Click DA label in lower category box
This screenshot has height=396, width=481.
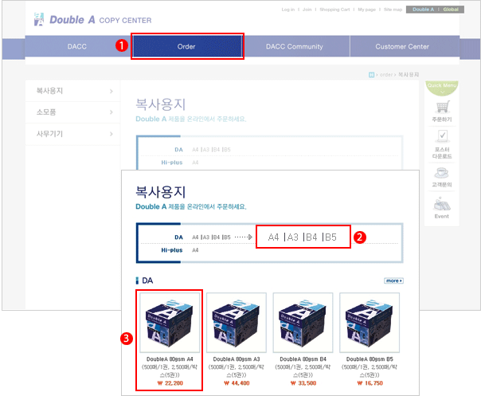pos(178,237)
